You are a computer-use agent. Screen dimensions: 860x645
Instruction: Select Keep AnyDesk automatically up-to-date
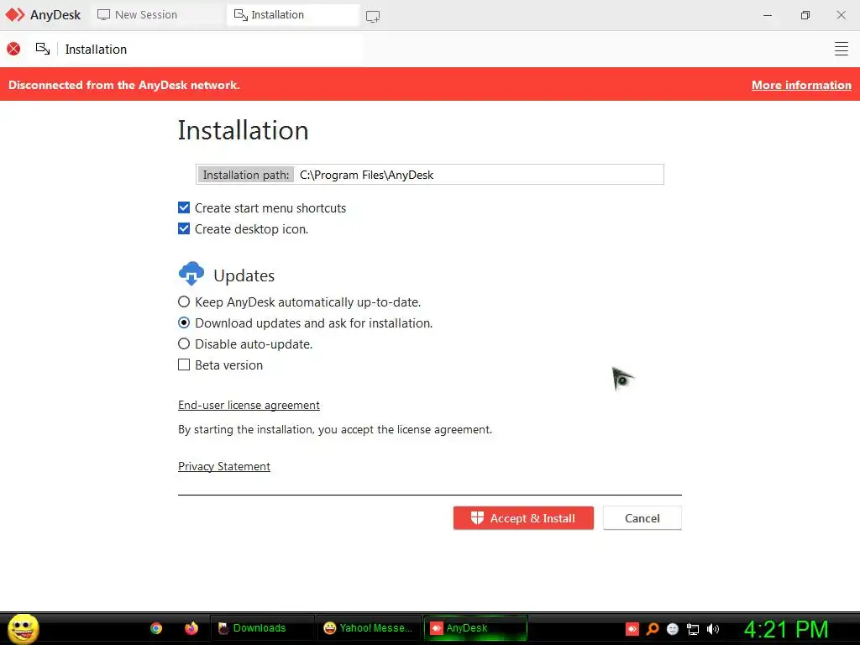tap(184, 302)
